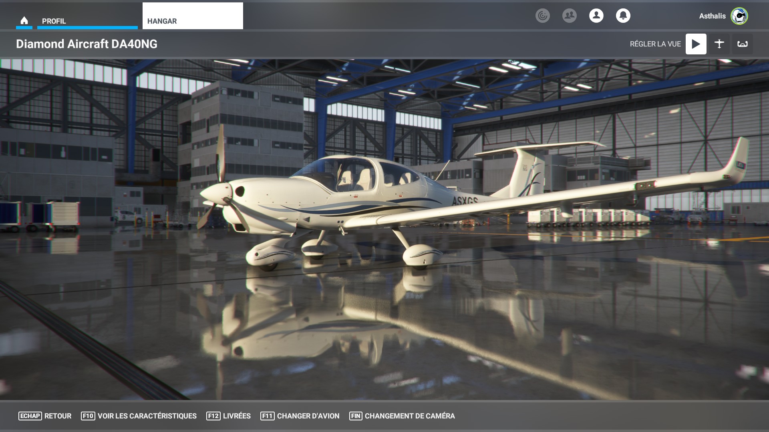Open the PROFIL tab

(x=87, y=21)
